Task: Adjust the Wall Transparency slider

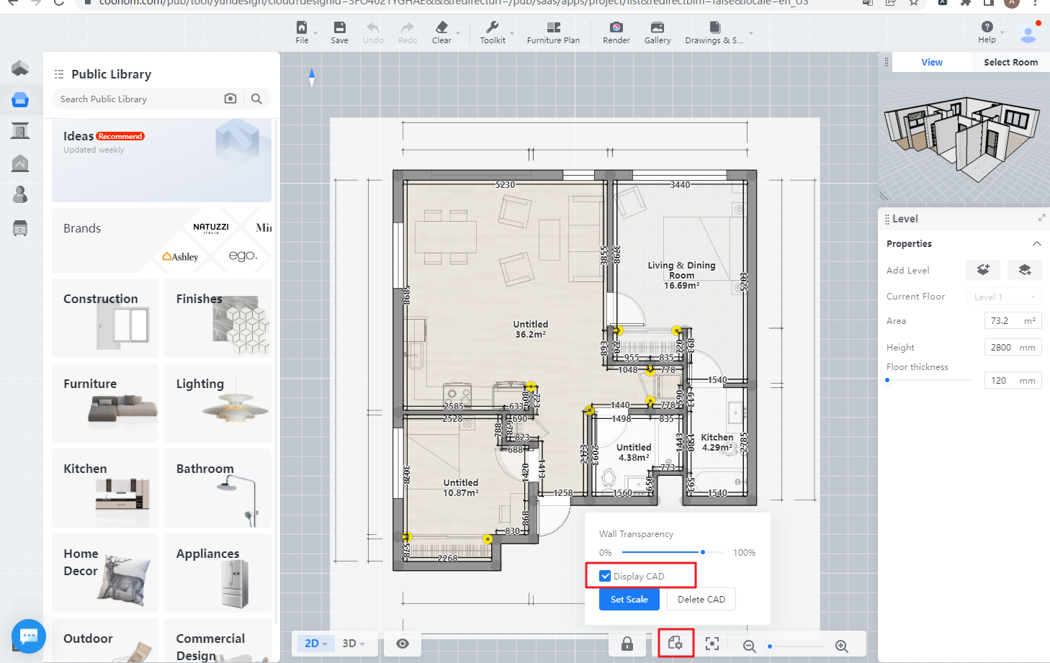Action: (x=702, y=552)
